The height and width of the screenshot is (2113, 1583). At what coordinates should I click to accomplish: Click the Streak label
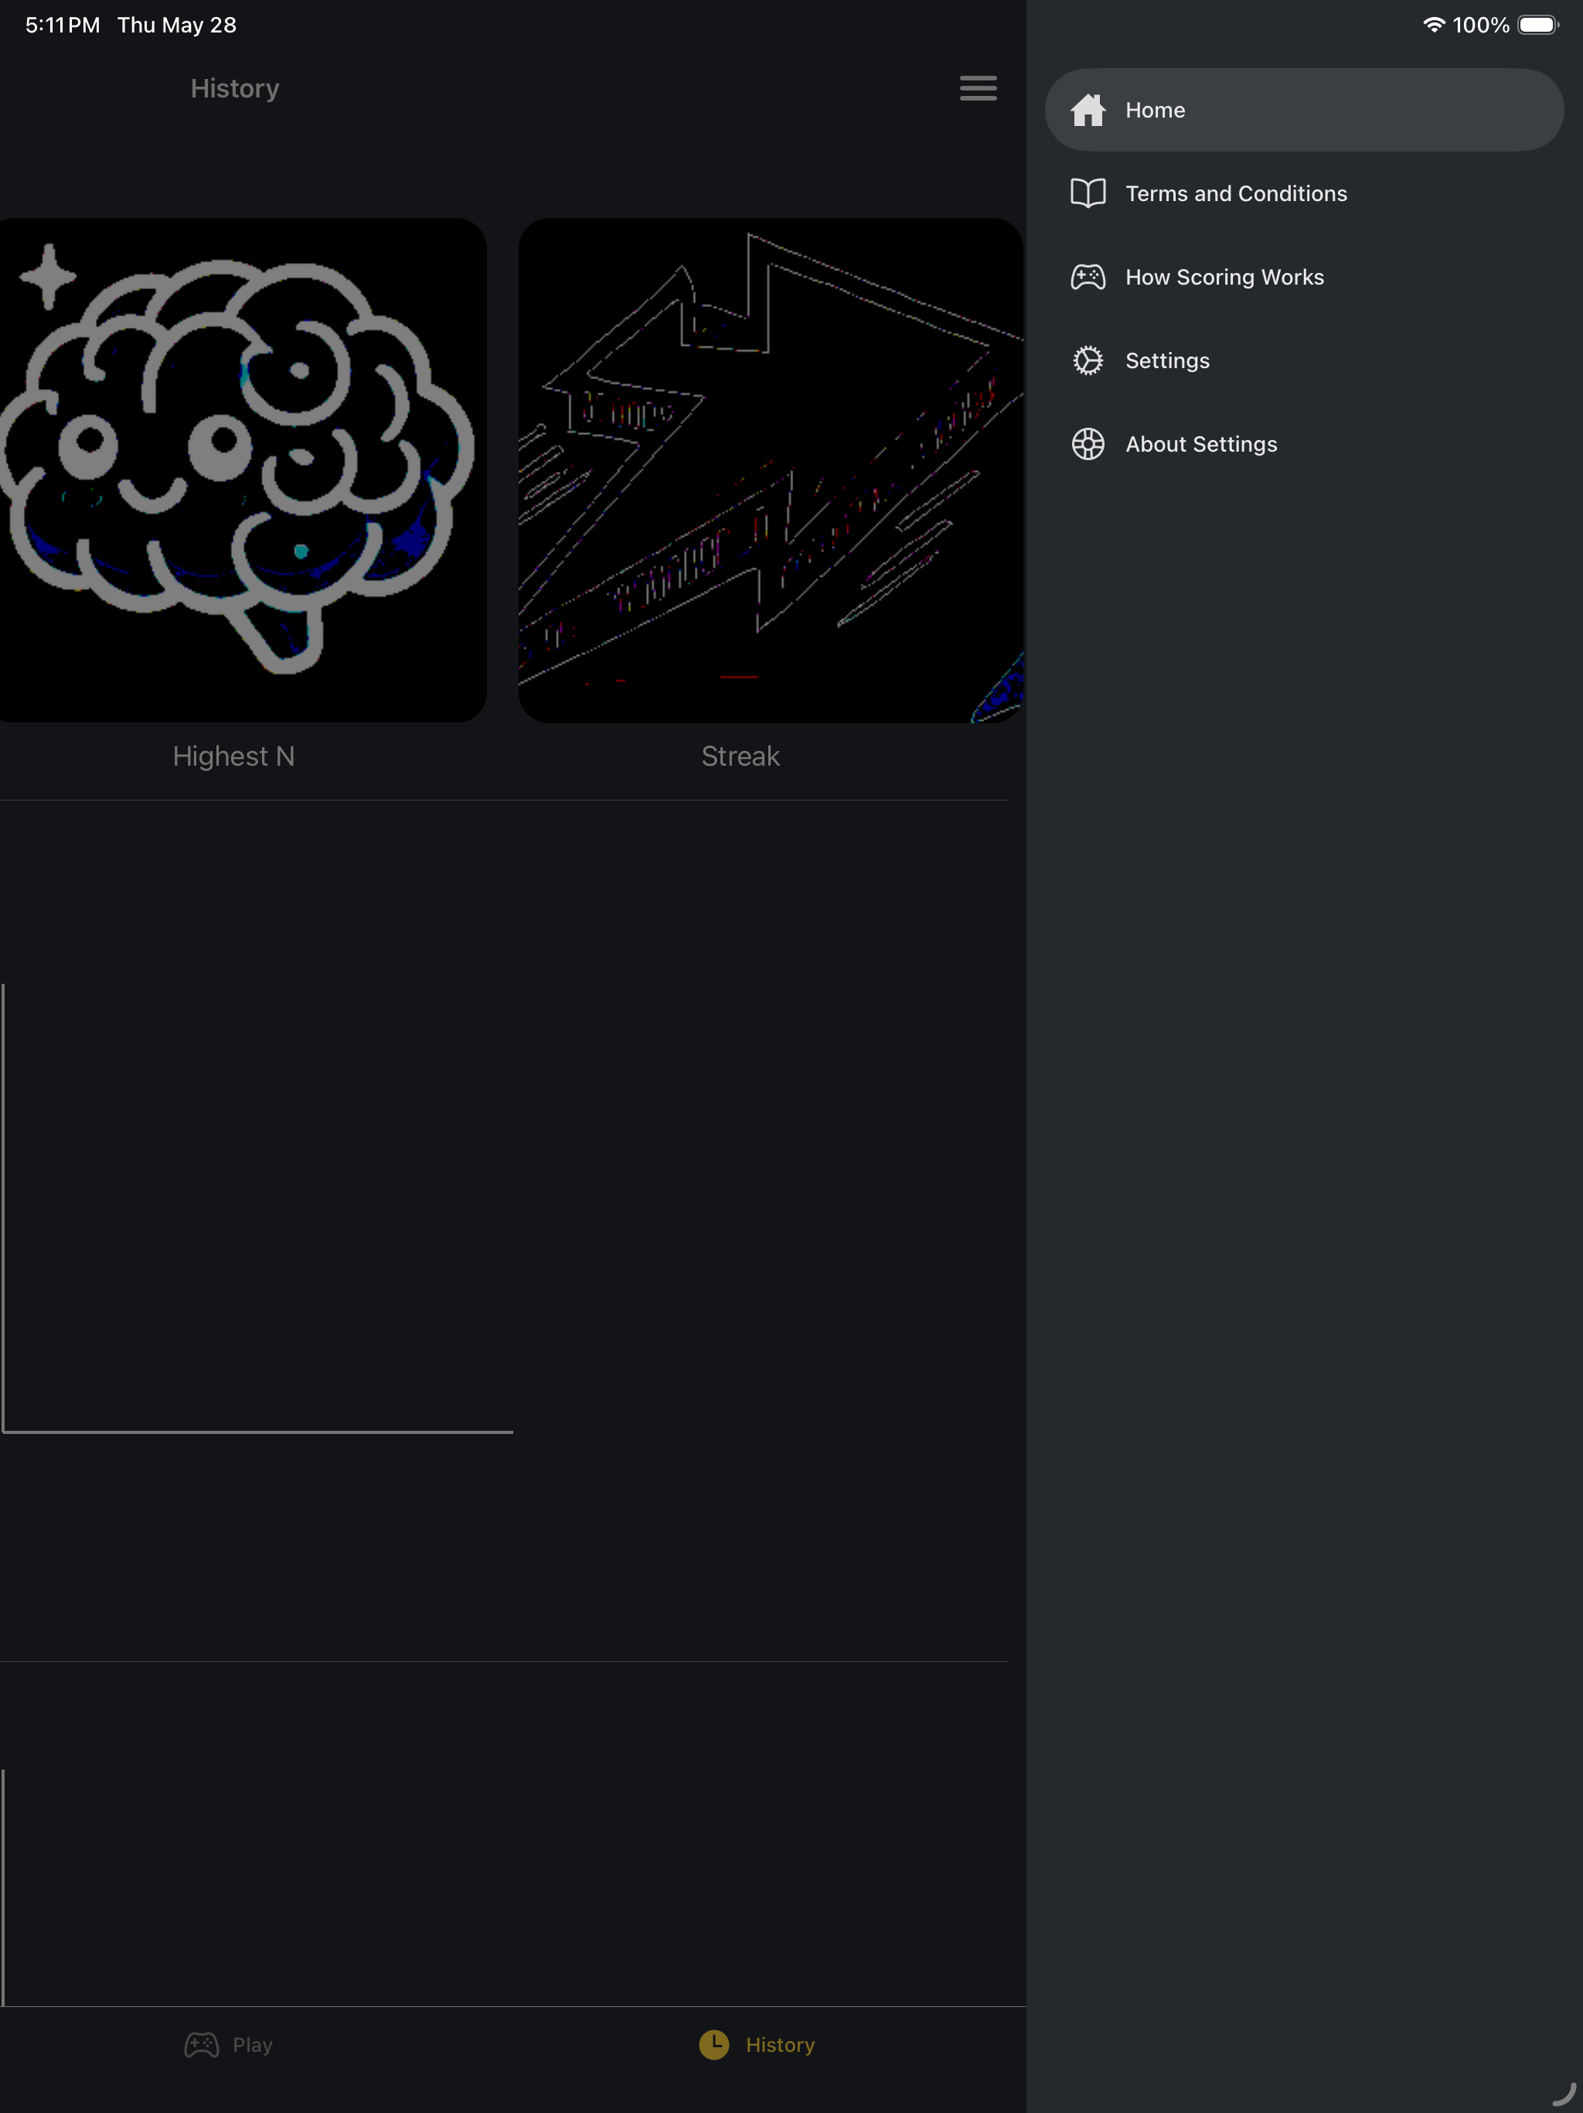tap(741, 756)
